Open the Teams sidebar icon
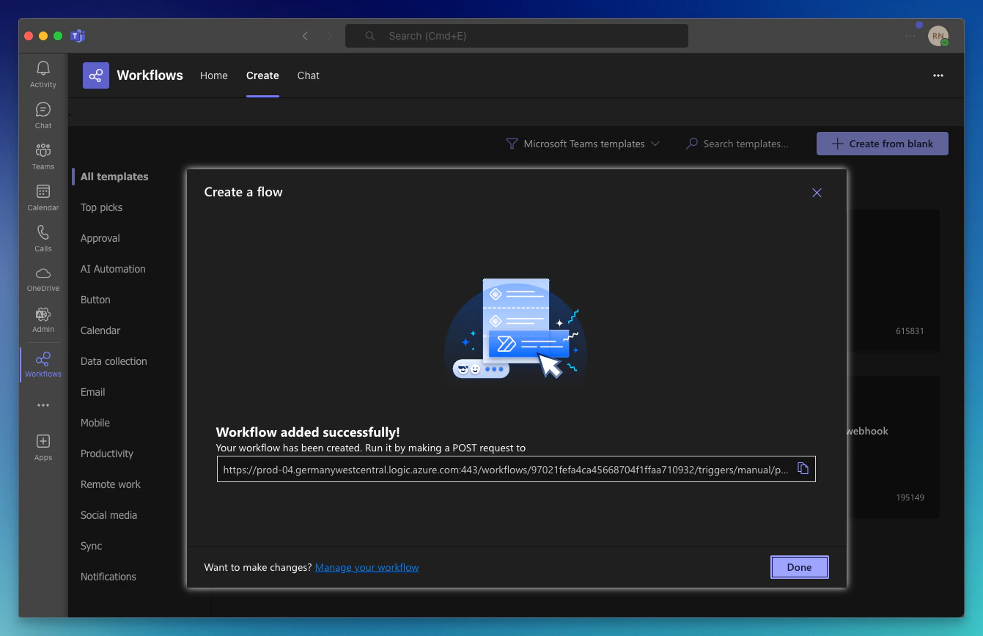 pos(43,155)
